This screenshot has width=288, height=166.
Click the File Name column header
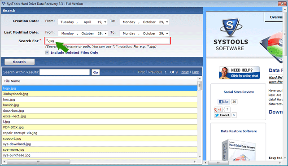tap(100, 81)
